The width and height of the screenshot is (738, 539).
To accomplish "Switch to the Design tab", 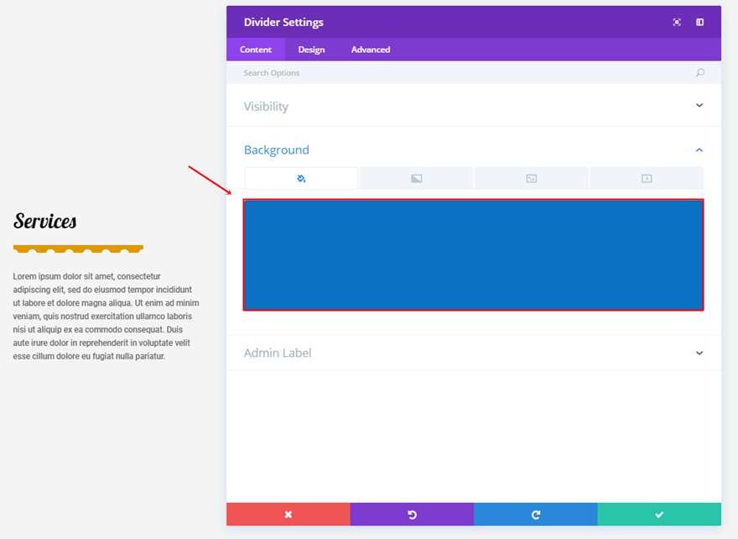I will pyautogui.click(x=311, y=50).
